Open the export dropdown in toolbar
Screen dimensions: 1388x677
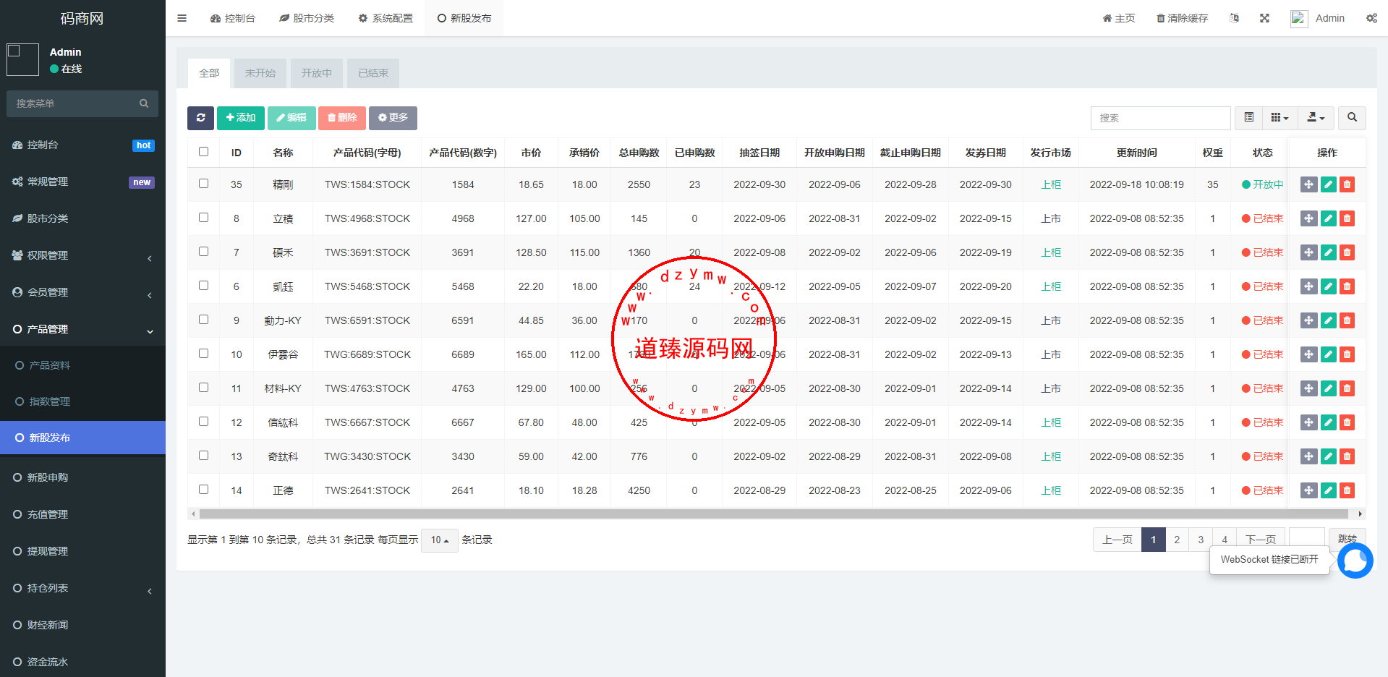coord(1316,118)
